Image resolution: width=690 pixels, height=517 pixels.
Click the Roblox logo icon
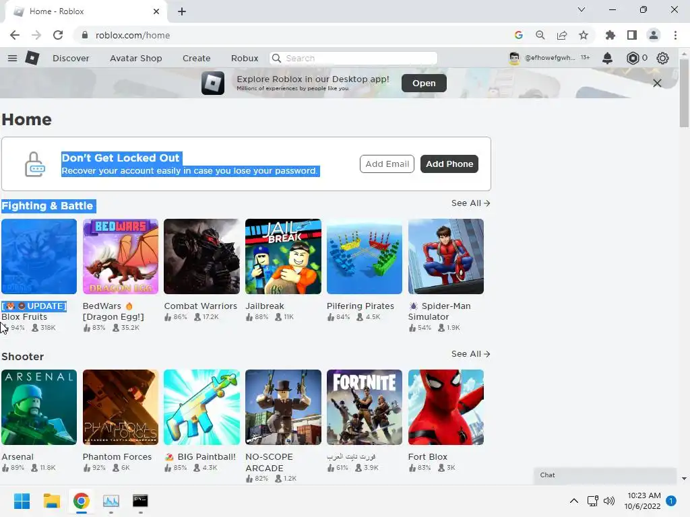[32, 58]
